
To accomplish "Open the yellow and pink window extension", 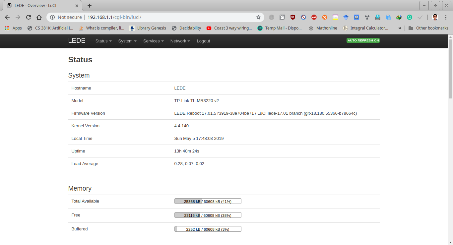I will click(335, 17).
